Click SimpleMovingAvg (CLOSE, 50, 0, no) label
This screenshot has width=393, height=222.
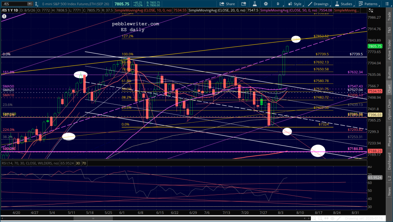click(x=289, y=10)
